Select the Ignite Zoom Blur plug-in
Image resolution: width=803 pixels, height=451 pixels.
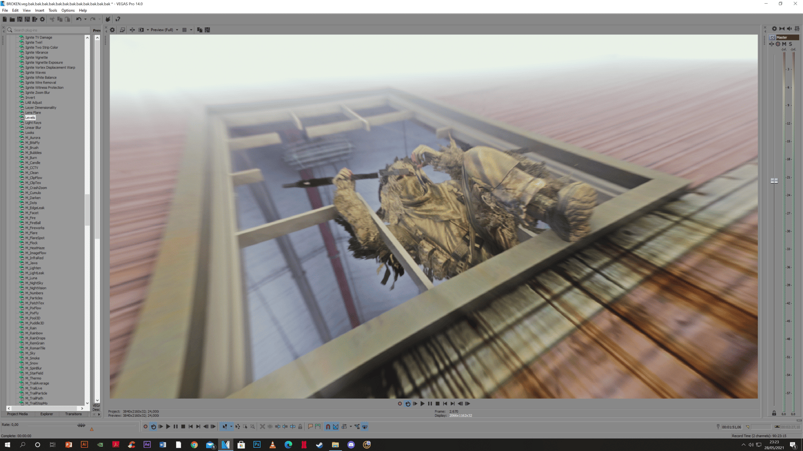(x=37, y=93)
